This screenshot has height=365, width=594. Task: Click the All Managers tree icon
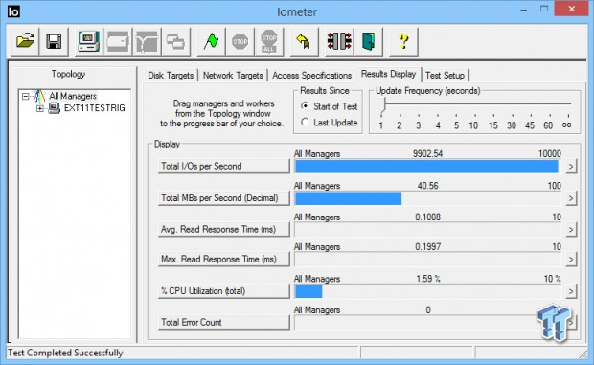(x=39, y=96)
